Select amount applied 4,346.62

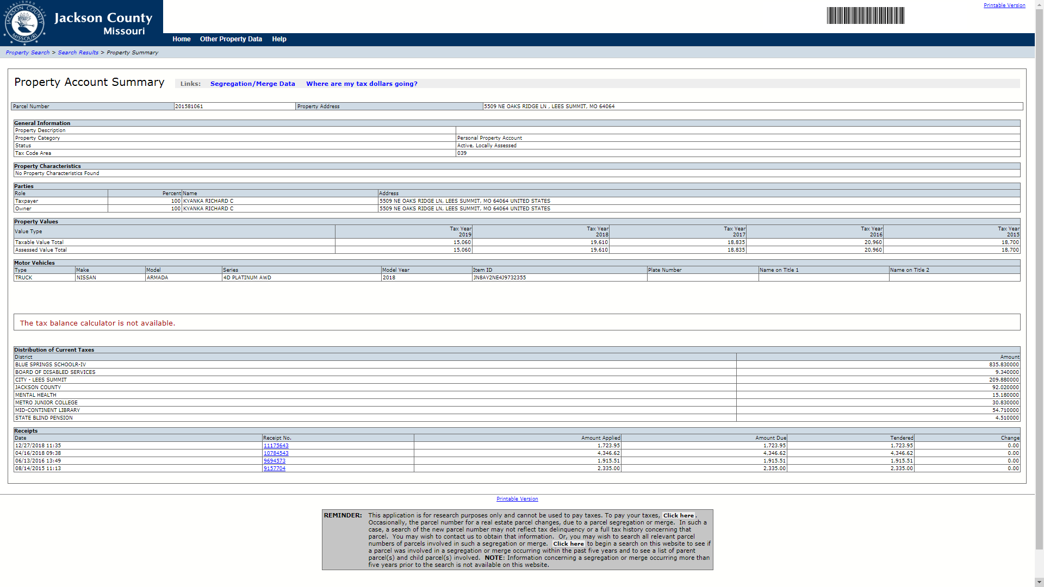[608, 453]
